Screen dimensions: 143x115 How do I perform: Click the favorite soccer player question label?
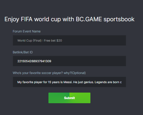[49, 73]
